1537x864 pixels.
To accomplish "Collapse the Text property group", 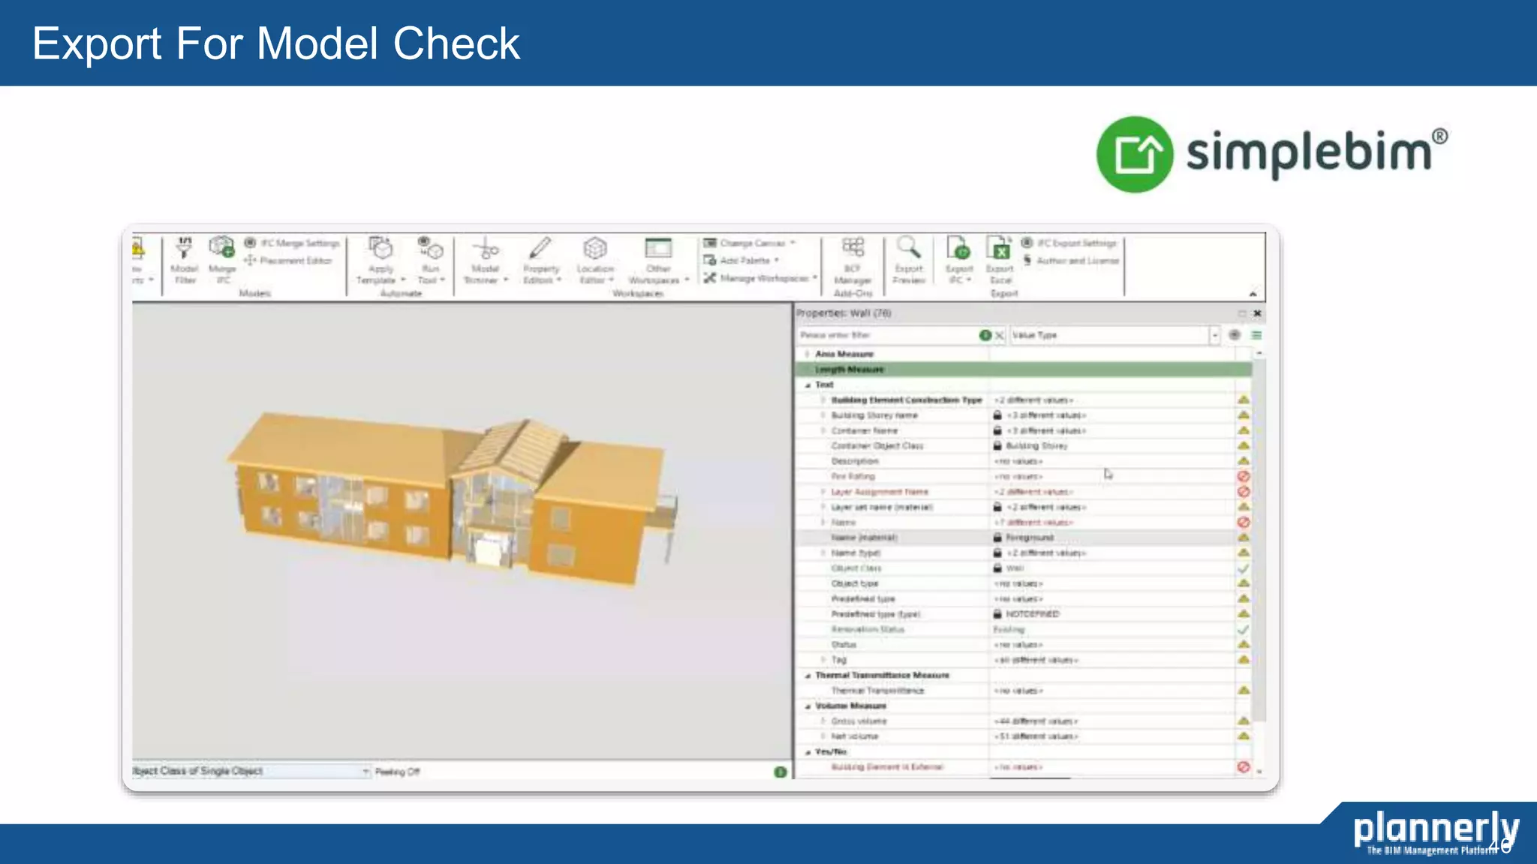I will 808,385.
